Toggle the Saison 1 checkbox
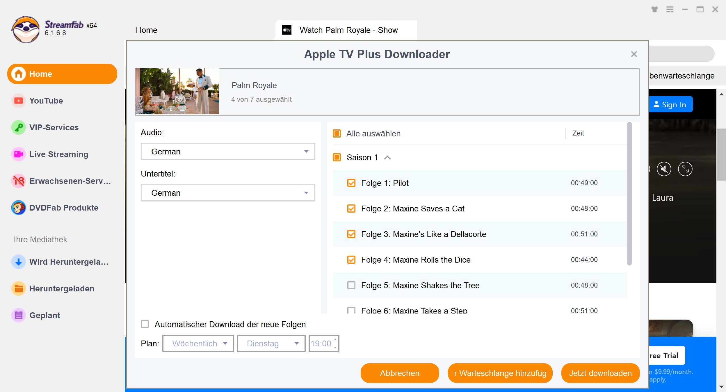Image resolution: width=726 pixels, height=392 pixels. 337,157
